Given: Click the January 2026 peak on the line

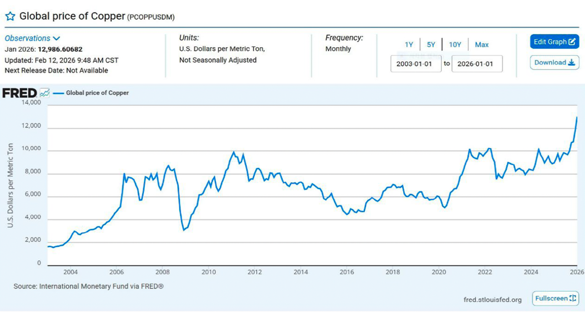Looking at the screenshot, I should click(x=577, y=118).
